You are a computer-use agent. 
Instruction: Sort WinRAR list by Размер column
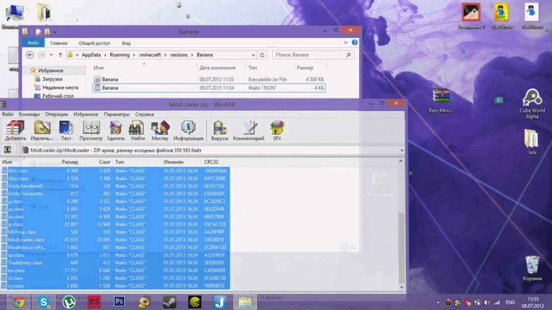pyautogui.click(x=70, y=162)
